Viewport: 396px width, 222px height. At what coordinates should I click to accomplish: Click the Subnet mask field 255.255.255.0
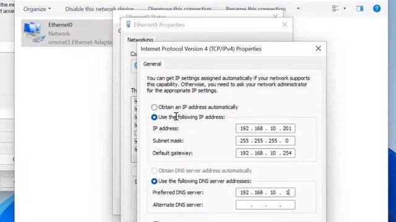tap(265, 141)
